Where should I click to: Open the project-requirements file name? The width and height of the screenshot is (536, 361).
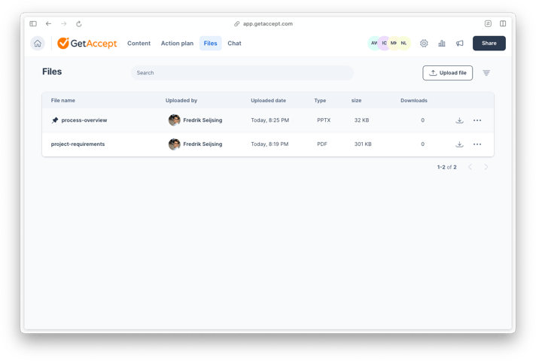point(78,144)
